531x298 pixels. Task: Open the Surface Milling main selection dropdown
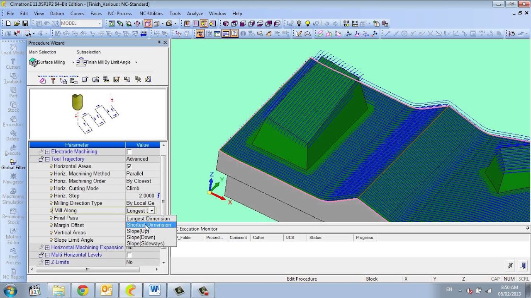point(73,62)
